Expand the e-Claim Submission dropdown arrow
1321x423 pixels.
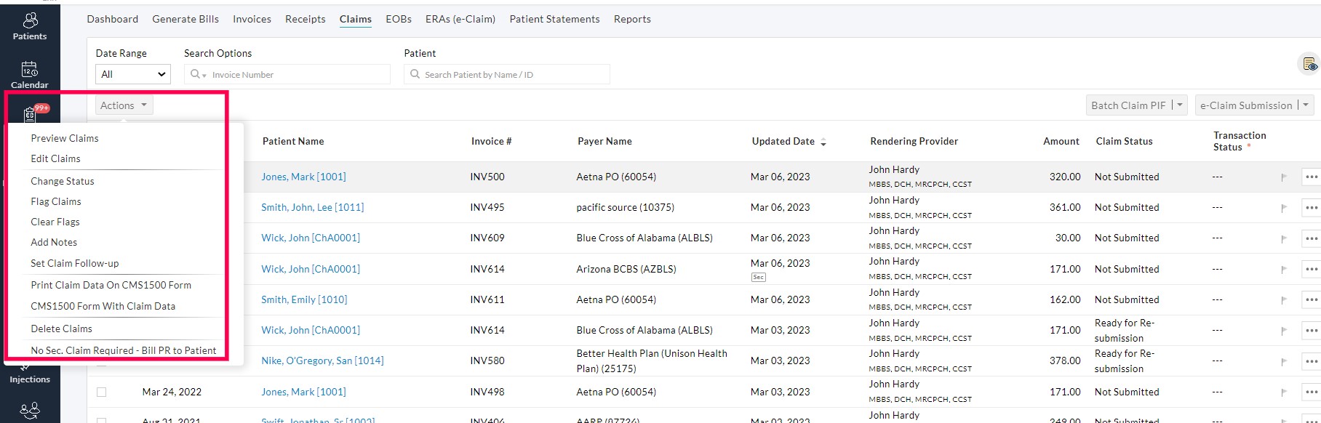(1306, 105)
